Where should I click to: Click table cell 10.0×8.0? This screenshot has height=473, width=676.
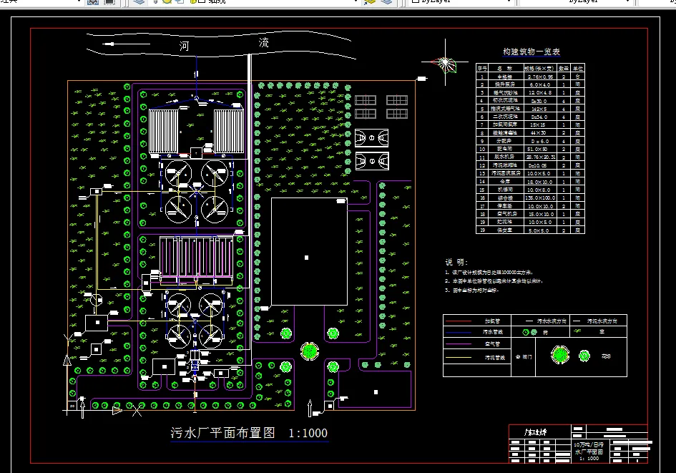point(540,190)
